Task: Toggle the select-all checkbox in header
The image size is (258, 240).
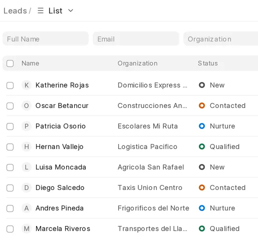Action: (10, 63)
